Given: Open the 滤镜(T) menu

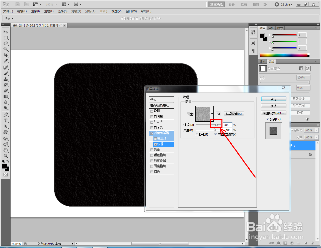Looking at the screenshot, I should pyautogui.click(x=76, y=11).
